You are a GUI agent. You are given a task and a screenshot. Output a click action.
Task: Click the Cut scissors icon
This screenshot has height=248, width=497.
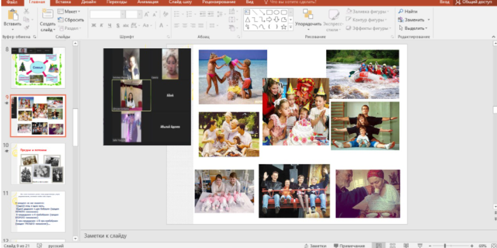(x=26, y=11)
